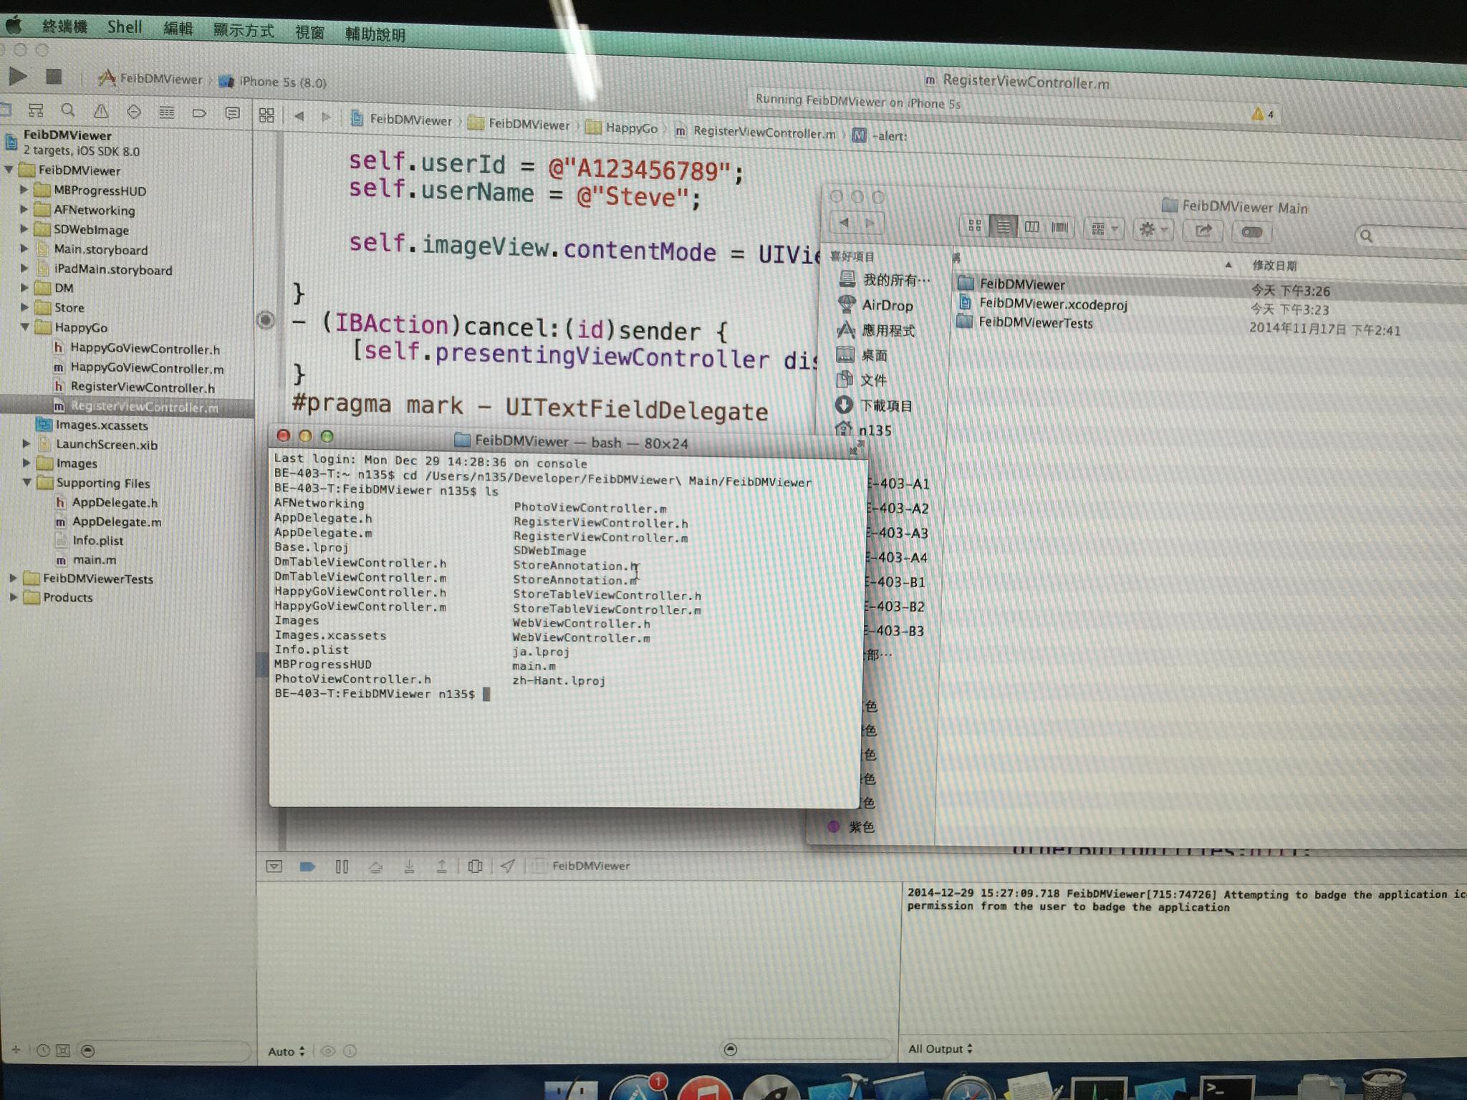The height and width of the screenshot is (1100, 1467).
Task: Collapse the FeibDMViewer group in navigator
Action: point(9,170)
